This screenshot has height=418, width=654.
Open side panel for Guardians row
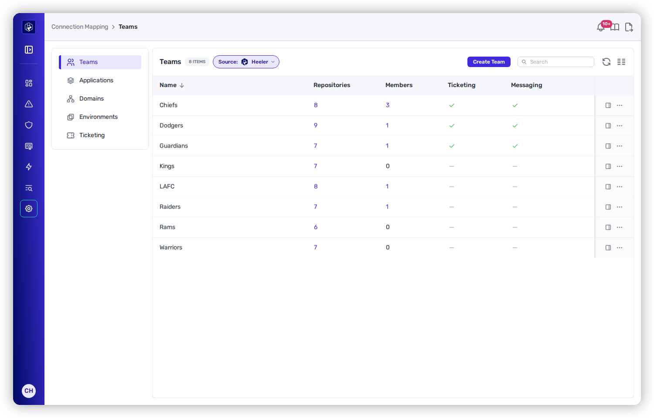pos(608,146)
